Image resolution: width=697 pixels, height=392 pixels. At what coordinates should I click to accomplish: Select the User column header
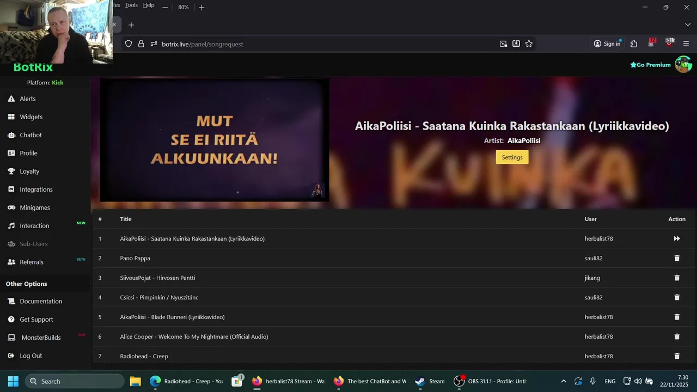coord(591,219)
